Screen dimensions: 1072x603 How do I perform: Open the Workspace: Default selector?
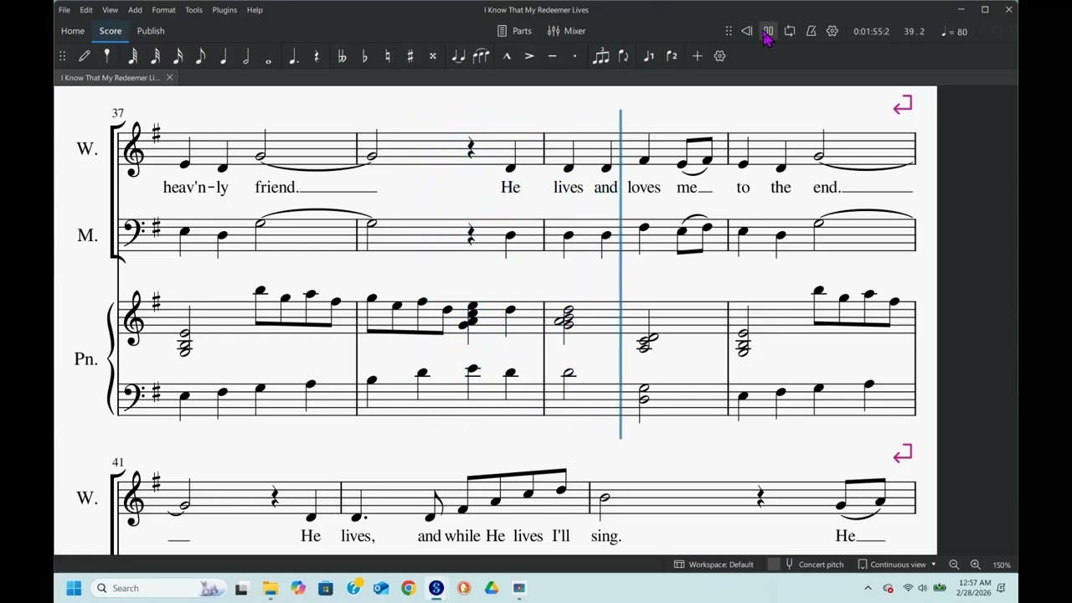pos(714,564)
